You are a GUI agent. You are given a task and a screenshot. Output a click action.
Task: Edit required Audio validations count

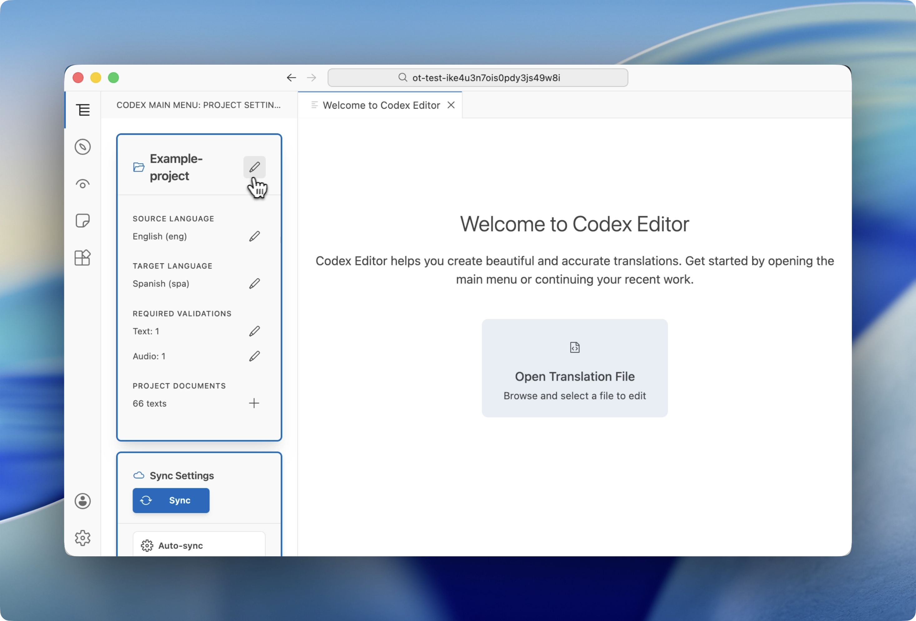254,356
